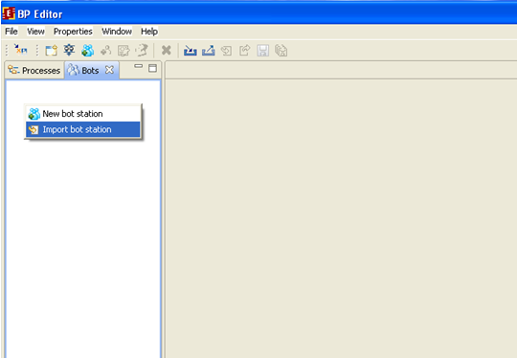Open the Properties menu
Screen dimensions: 517x358
click(x=73, y=32)
